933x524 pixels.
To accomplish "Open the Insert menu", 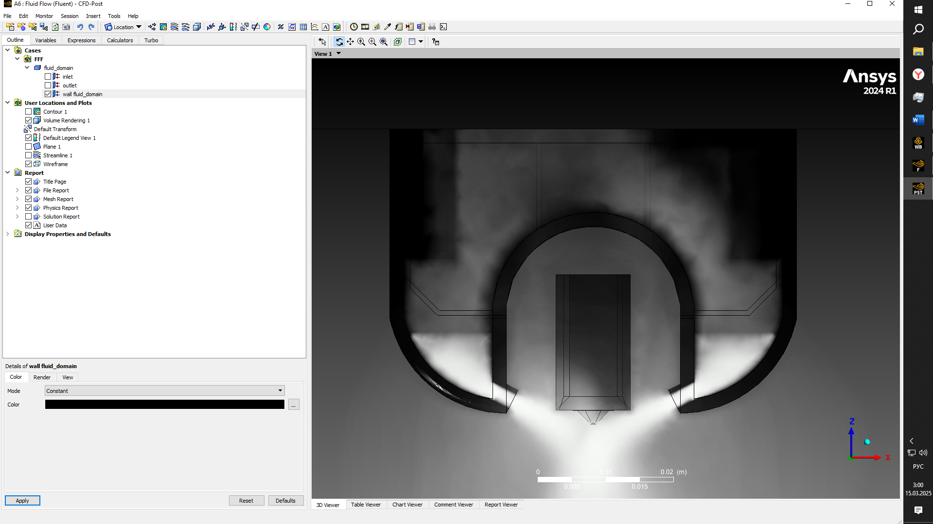I will point(93,16).
